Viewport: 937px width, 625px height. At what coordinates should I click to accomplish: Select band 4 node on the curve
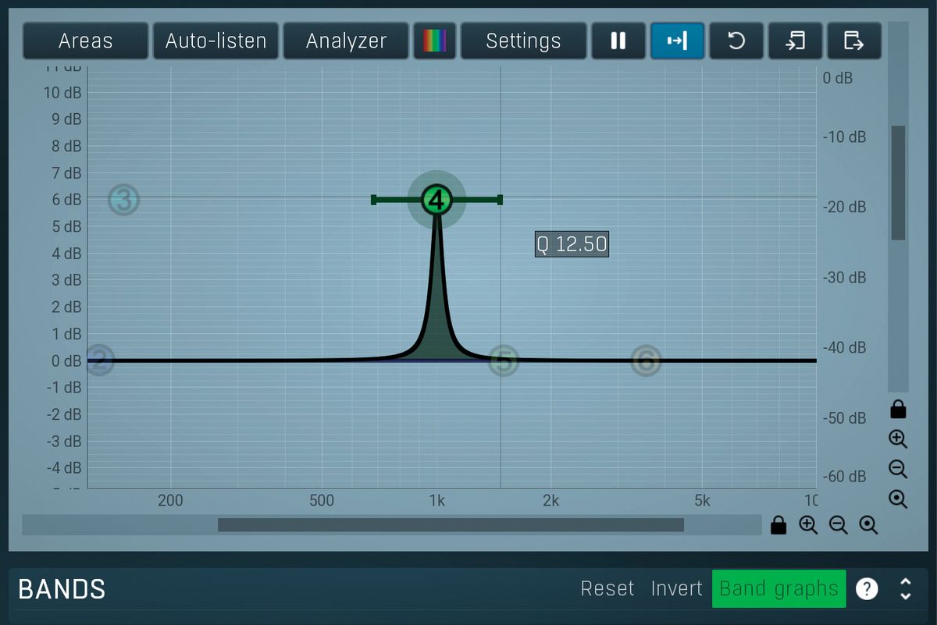click(436, 200)
